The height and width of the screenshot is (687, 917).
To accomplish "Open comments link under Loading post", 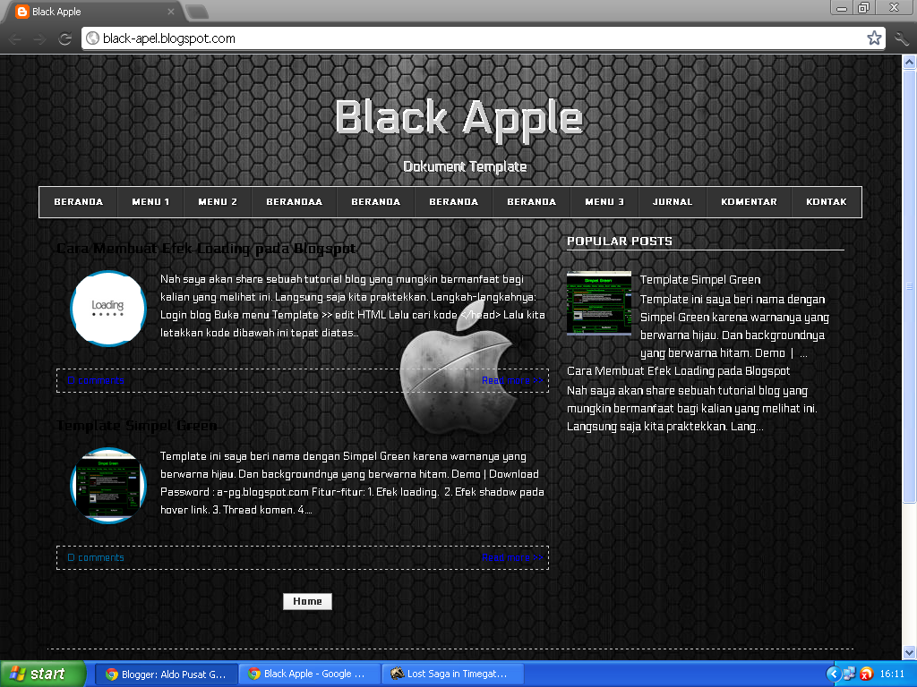I will pos(96,380).
